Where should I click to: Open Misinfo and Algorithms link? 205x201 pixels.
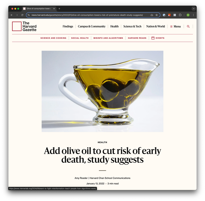(x=108, y=38)
